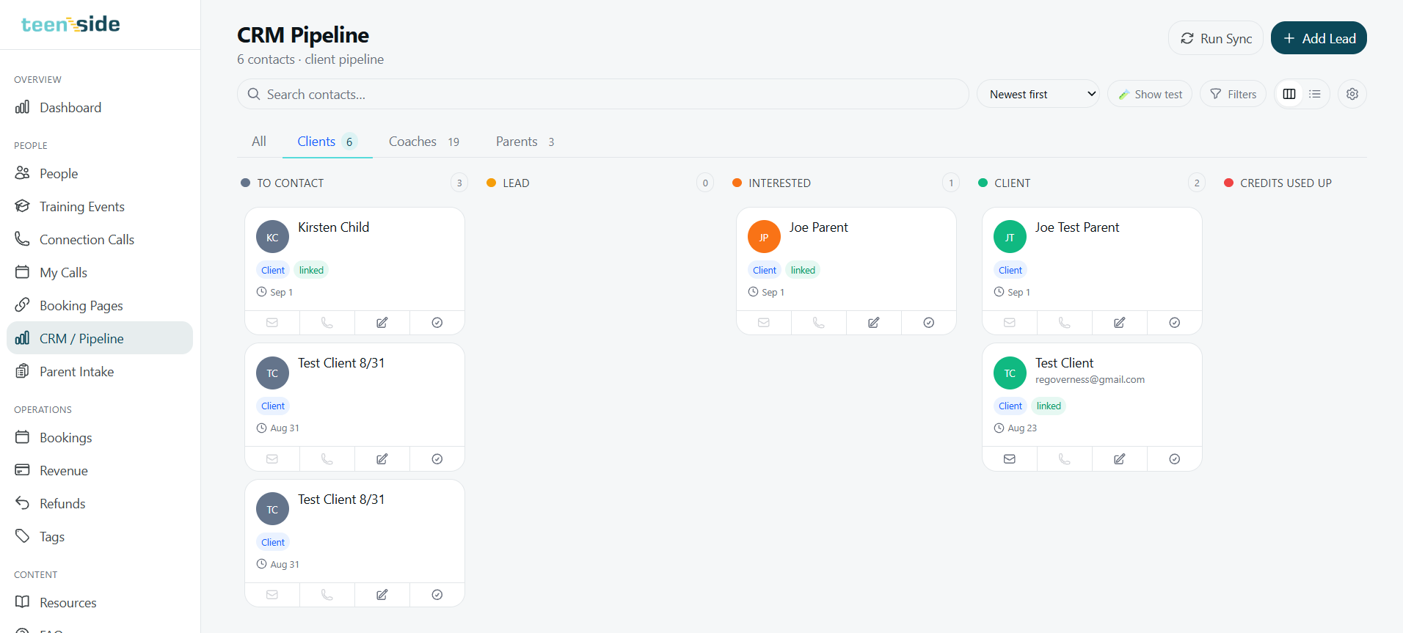The height and width of the screenshot is (633, 1403).
Task: Click the phone icon on regoverness Test Client card
Action: point(1065,459)
